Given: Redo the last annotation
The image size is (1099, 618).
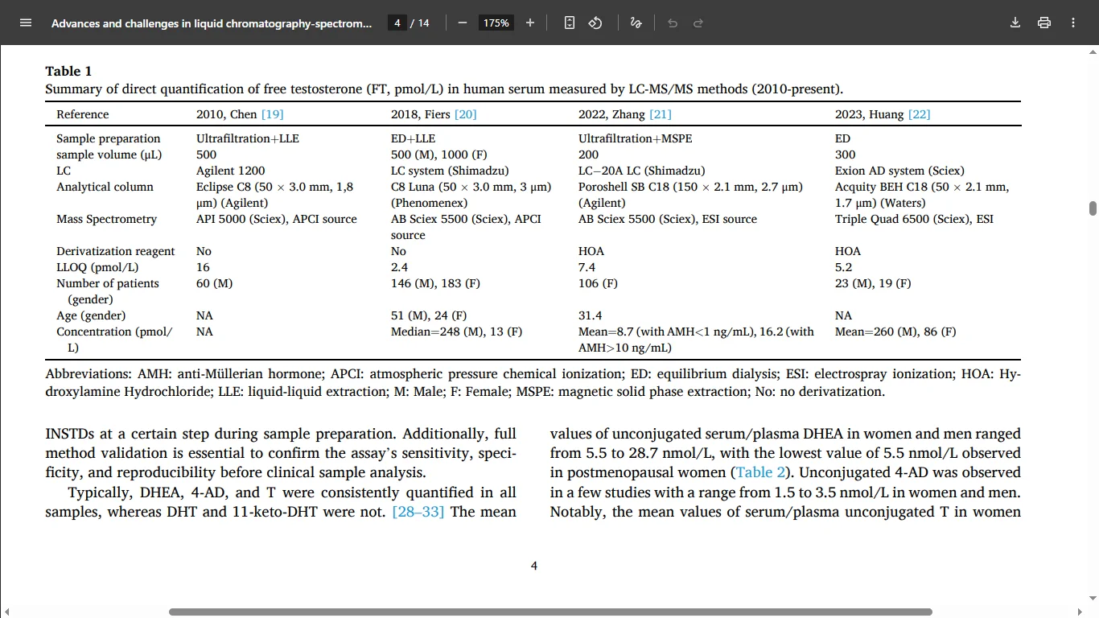Looking at the screenshot, I should pos(698,23).
